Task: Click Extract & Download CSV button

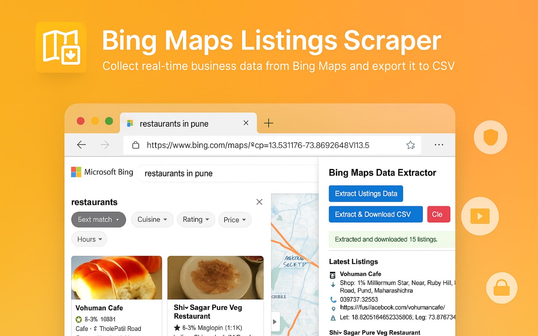Action: 376,214
